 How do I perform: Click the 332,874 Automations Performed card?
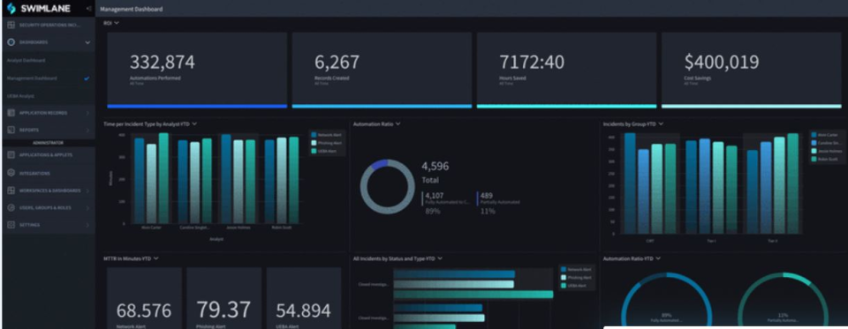pyautogui.click(x=197, y=71)
